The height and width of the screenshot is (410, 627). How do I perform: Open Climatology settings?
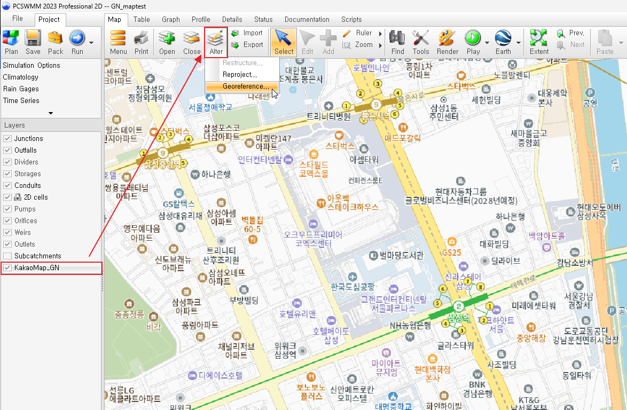(20, 77)
